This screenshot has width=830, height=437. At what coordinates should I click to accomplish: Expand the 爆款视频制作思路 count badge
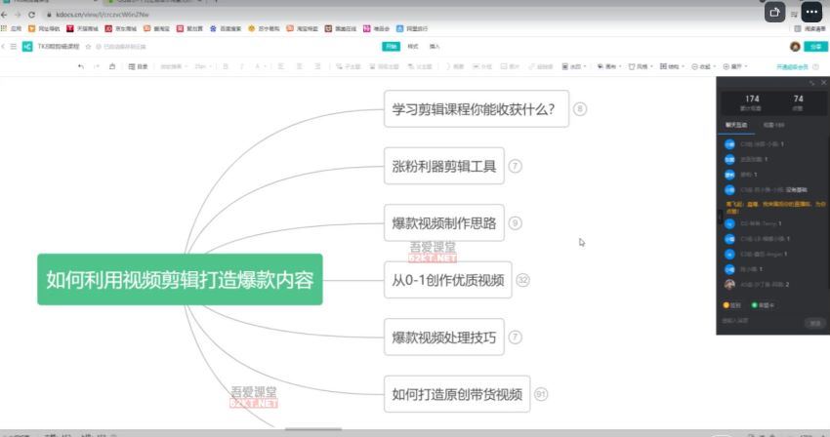click(515, 223)
